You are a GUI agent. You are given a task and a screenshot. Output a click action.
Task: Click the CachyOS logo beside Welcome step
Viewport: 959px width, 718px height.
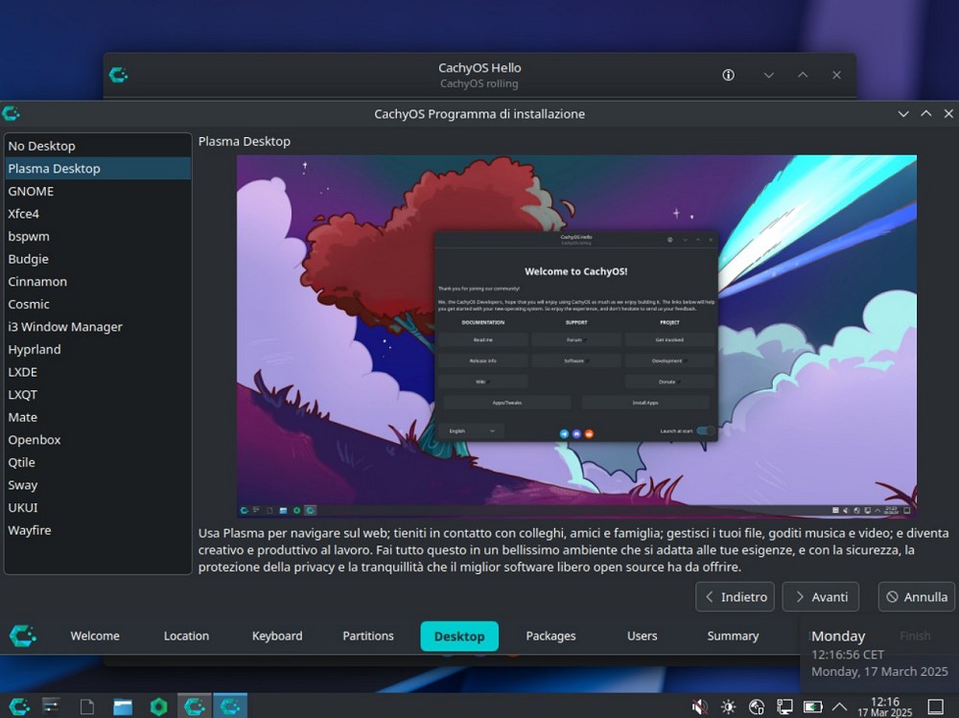(x=23, y=637)
